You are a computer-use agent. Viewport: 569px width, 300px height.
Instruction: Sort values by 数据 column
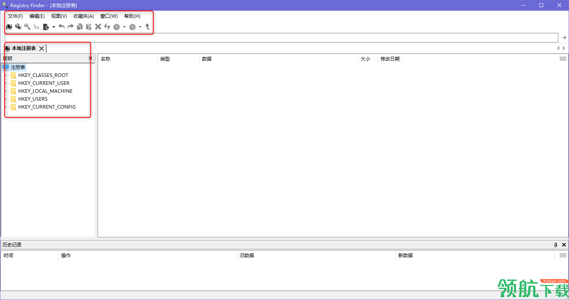(279, 59)
